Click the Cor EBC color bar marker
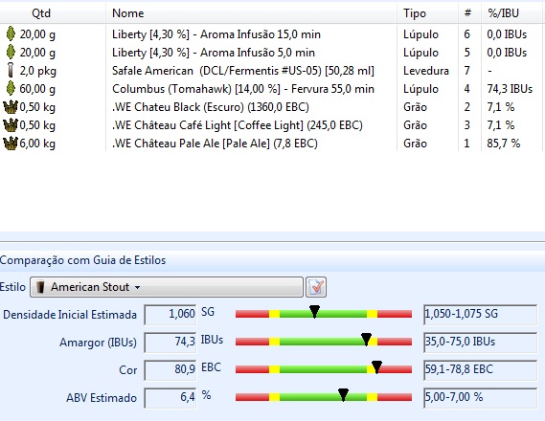The height and width of the screenshot is (421, 545). pyautogui.click(x=376, y=367)
